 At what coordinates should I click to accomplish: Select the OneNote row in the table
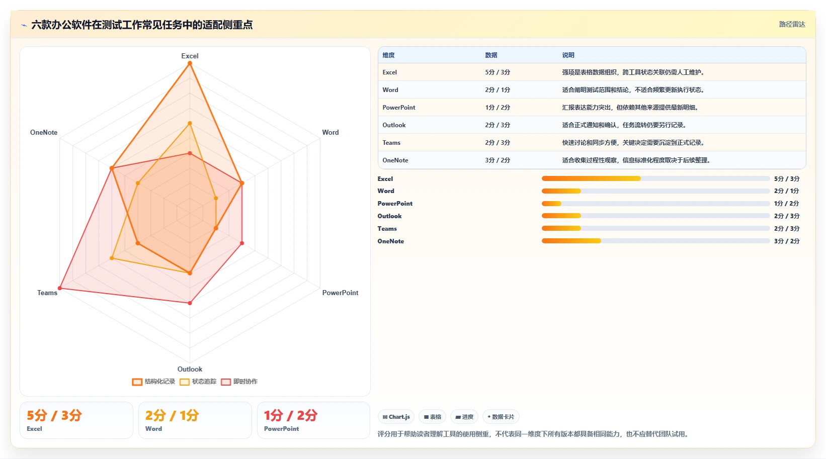[592, 160]
